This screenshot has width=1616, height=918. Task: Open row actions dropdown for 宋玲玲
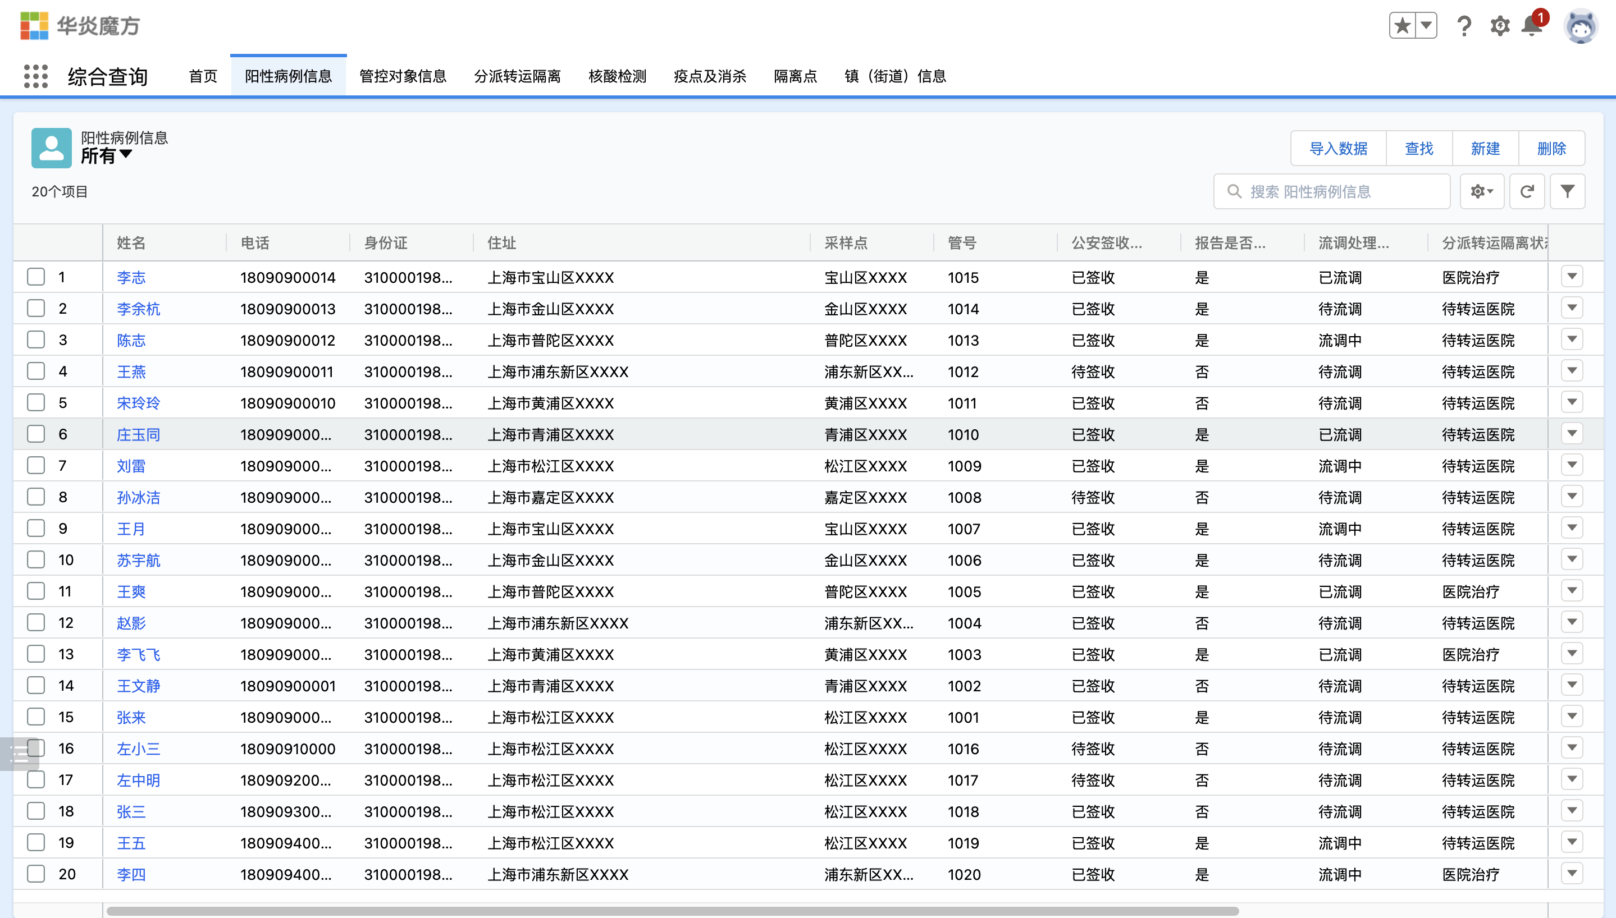[x=1572, y=402]
